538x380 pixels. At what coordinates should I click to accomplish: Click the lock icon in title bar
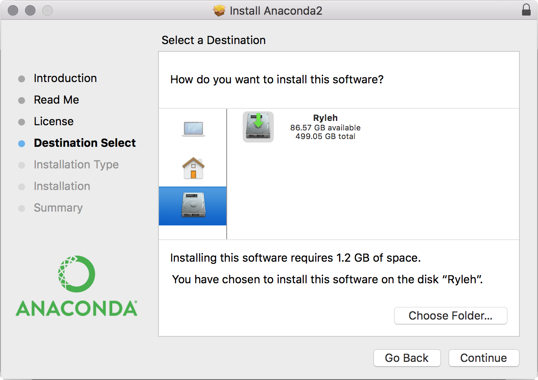[x=526, y=10]
